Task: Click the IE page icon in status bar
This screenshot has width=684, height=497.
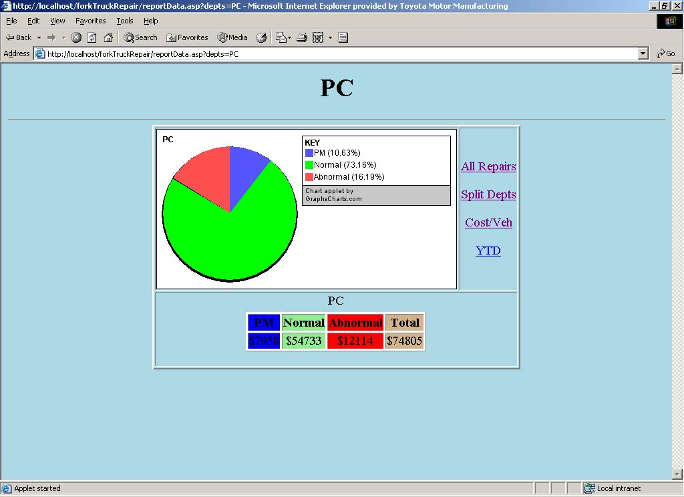Action: coord(7,488)
